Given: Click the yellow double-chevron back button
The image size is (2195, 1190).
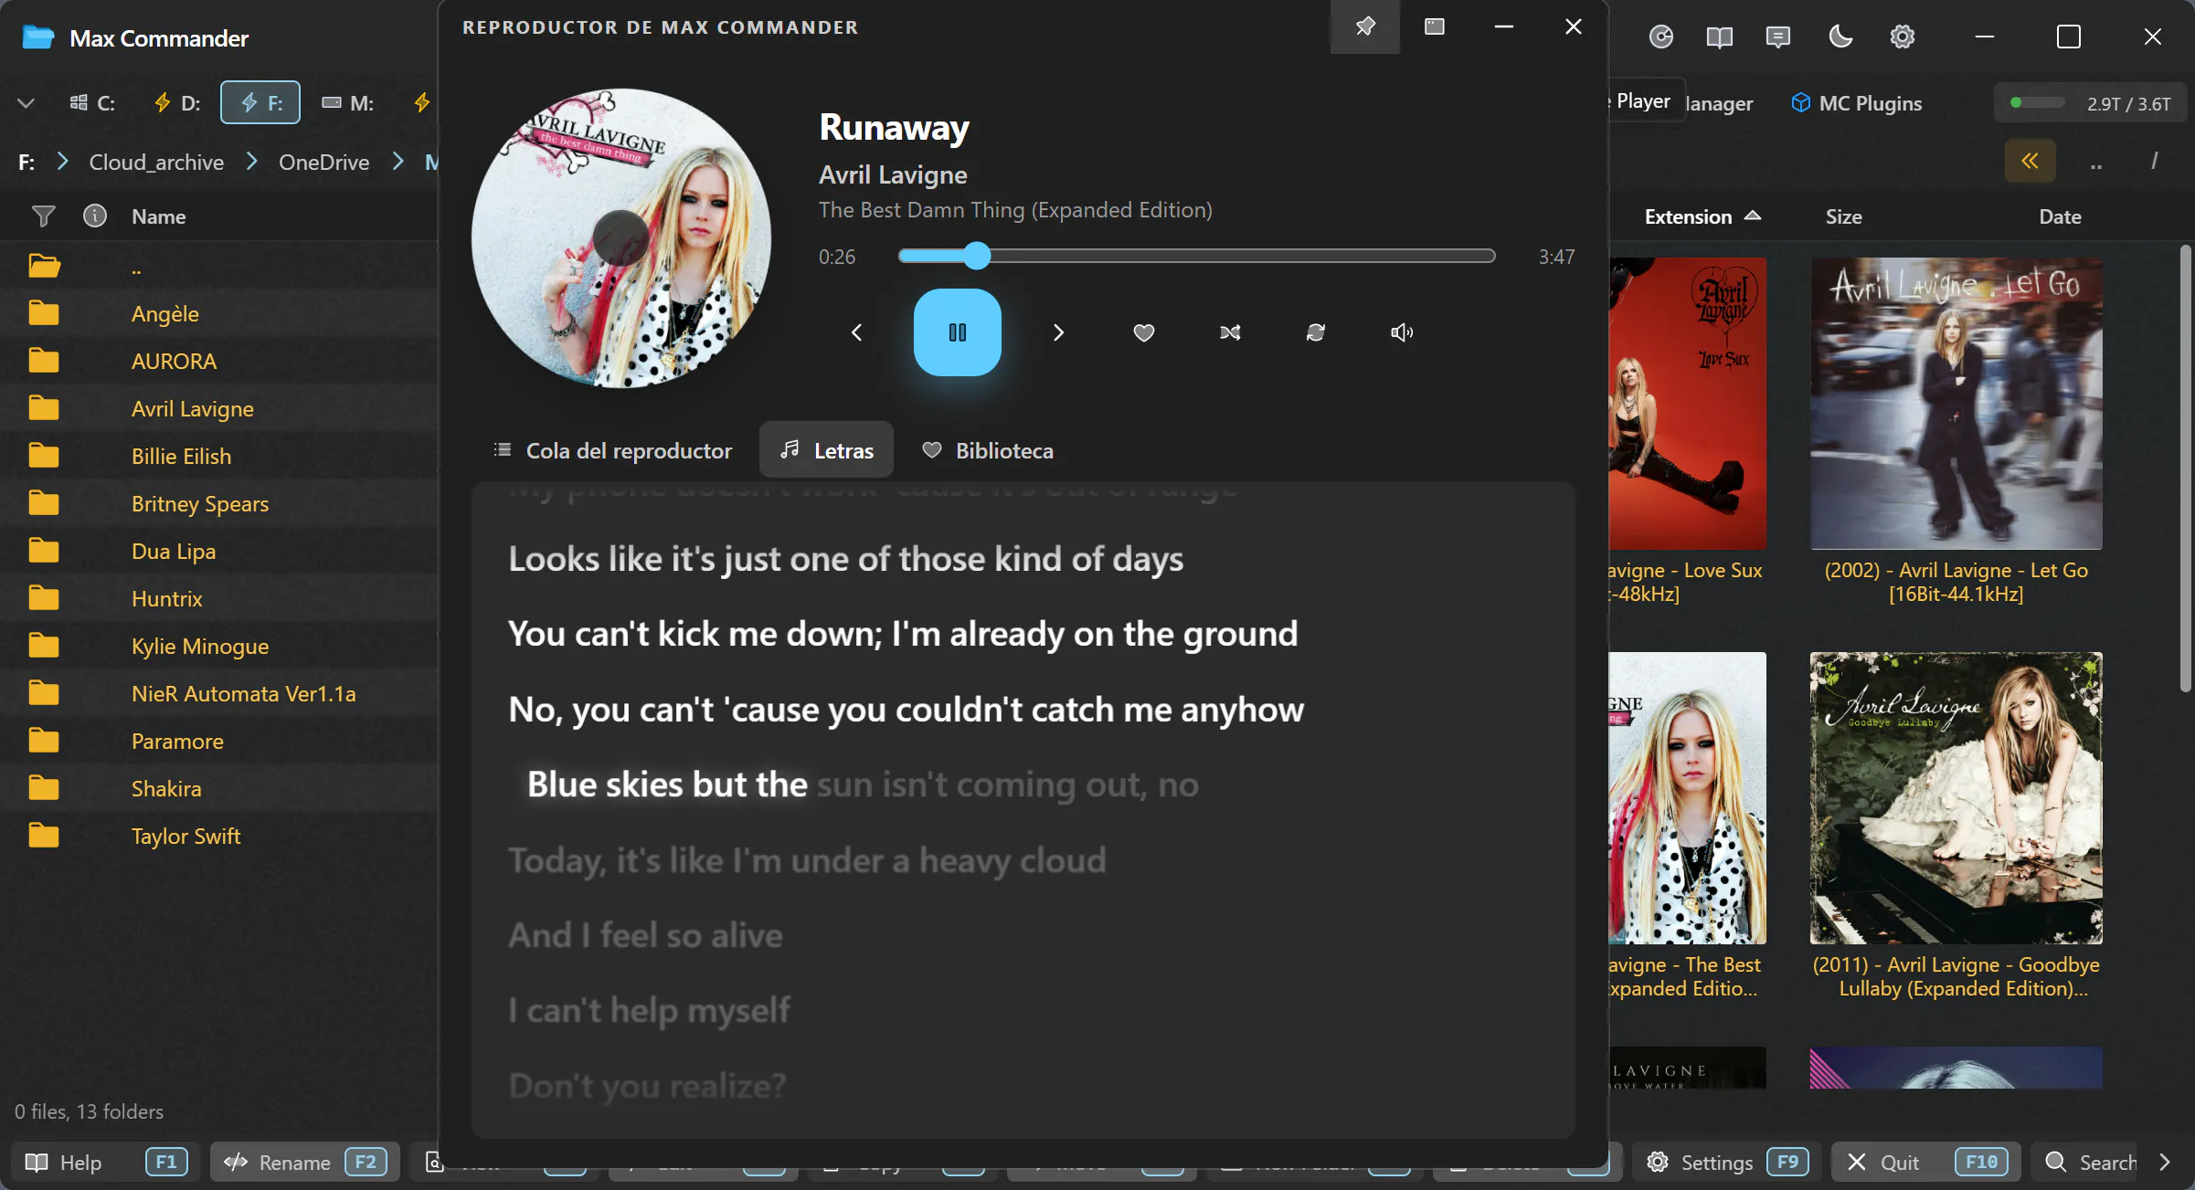Looking at the screenshot, I should tap(2031, 161).
